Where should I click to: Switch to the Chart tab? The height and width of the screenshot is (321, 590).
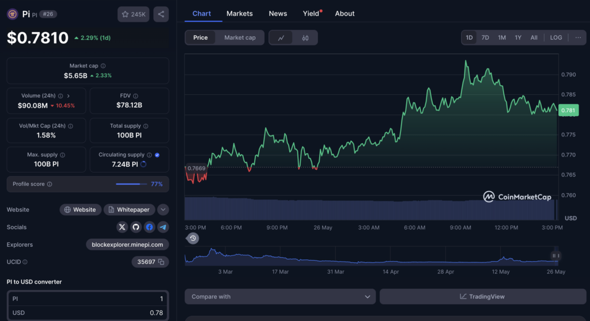click(x=202, y=14)
